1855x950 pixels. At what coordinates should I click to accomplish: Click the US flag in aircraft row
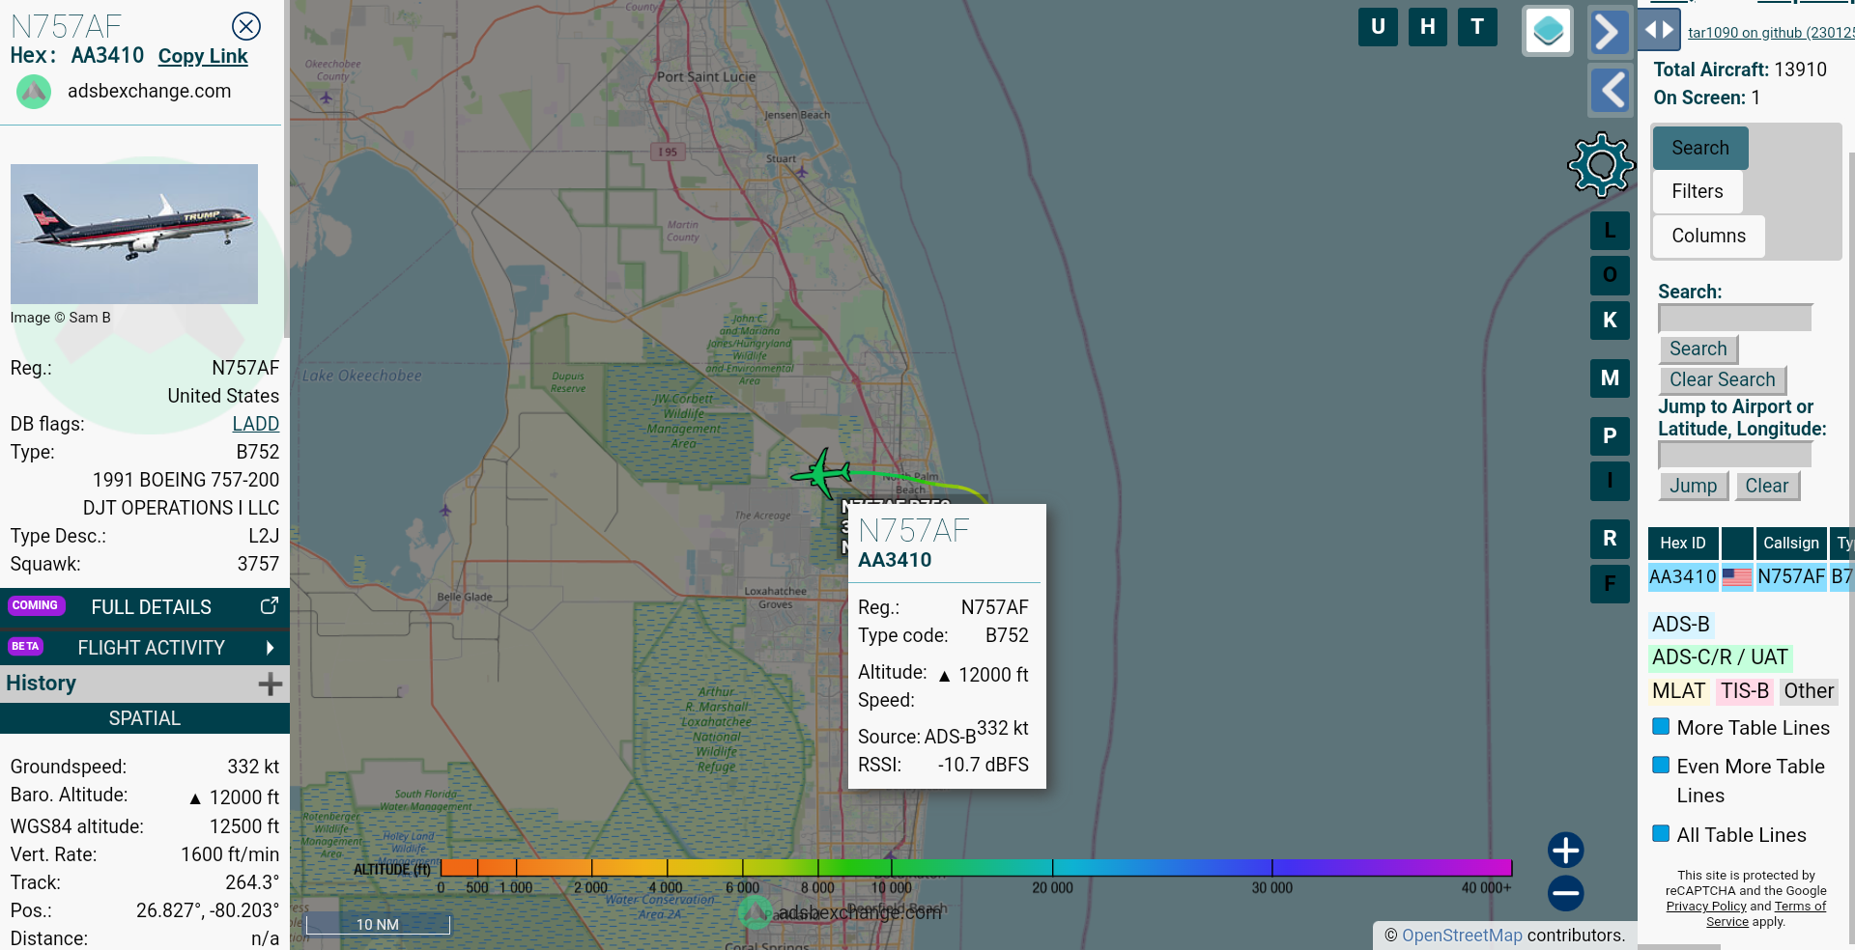pos(1737,577)
